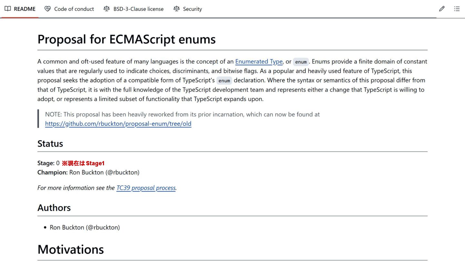Click the Authors section heading

tap(54, 208)
